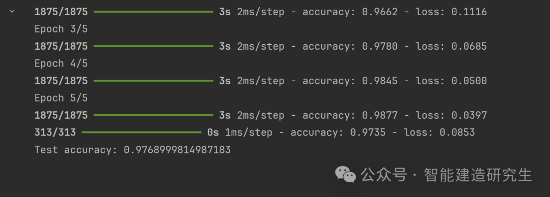The height and width of the screenshot is (197, 550).
Task: Click the loss value 0.0500
Action: (469, 81)
